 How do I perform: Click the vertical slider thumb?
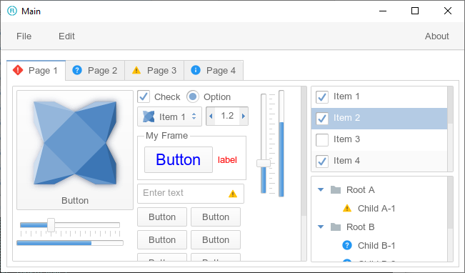264,163
